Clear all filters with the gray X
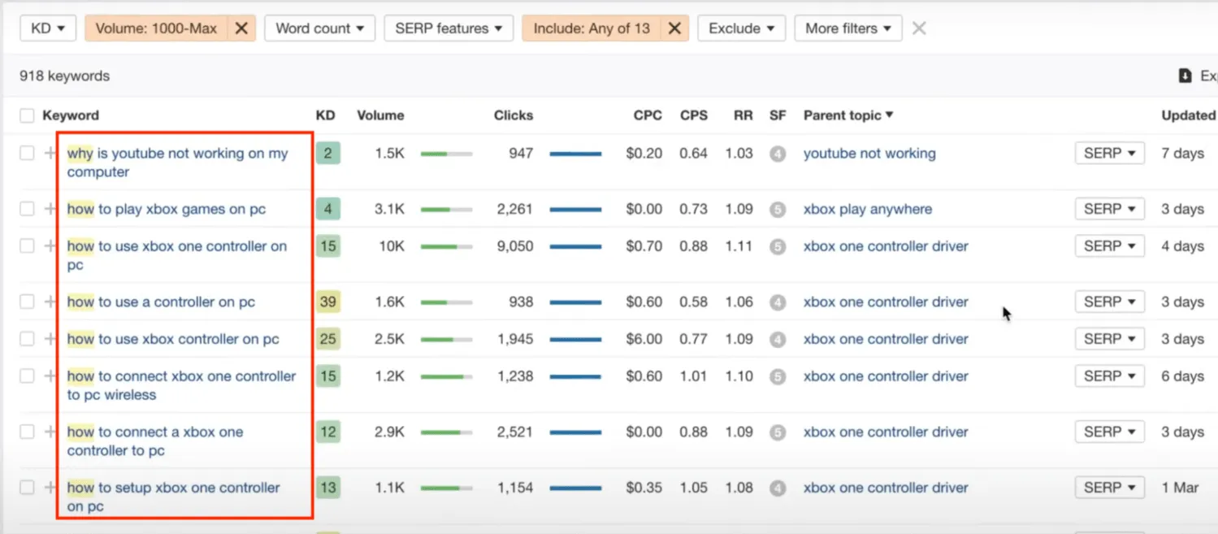The height and width of the screenshot is (534, 1218). click(x=919, y=28)
